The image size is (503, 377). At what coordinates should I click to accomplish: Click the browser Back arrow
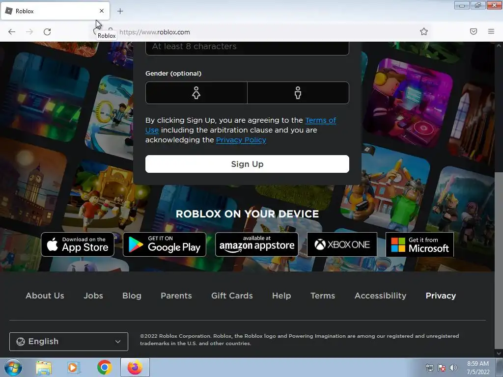tap(12, 32)
